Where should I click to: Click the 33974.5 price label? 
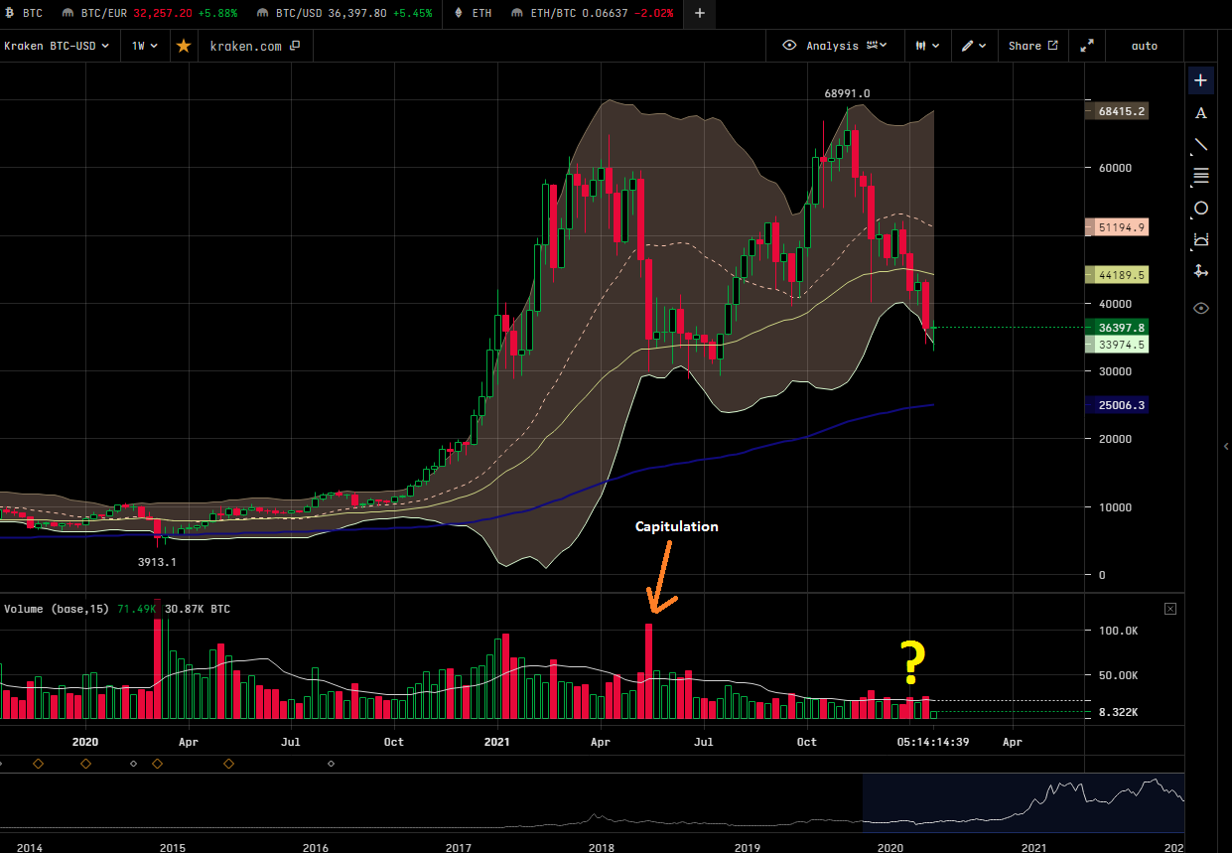coord(1119,345)
